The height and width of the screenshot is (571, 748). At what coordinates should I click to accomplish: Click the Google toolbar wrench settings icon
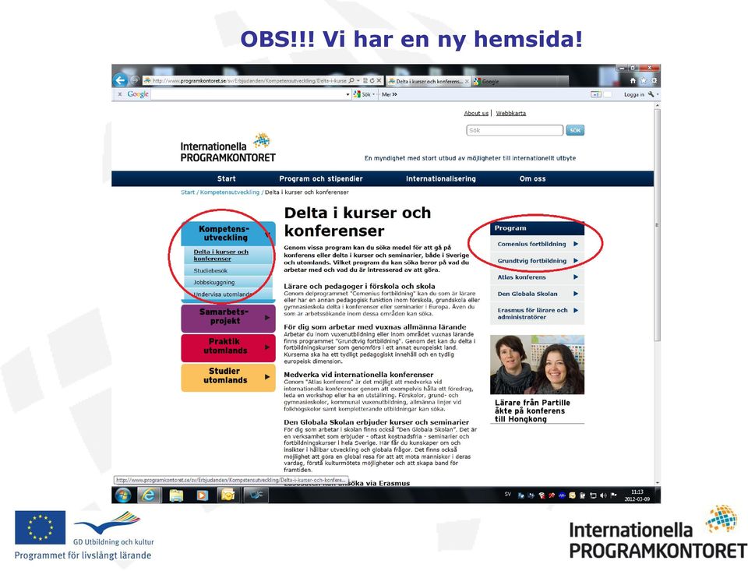click(x=651, y=94)
